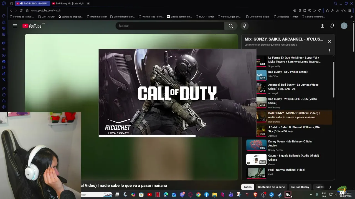Select the Contenido de la serie chip

click(x=271, y=187)
